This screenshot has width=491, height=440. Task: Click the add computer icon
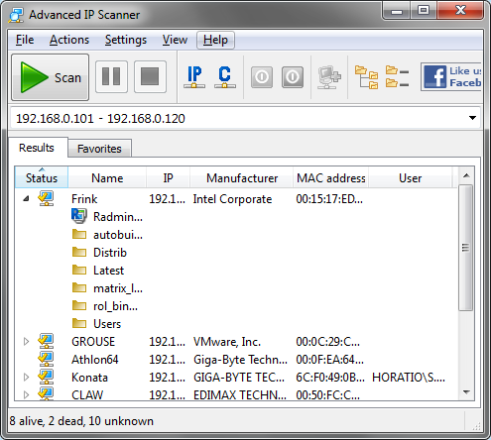click(329, 77)
